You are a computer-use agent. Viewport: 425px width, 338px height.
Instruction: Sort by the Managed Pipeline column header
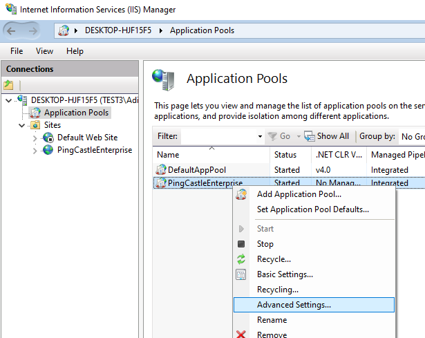coord(396,155)
